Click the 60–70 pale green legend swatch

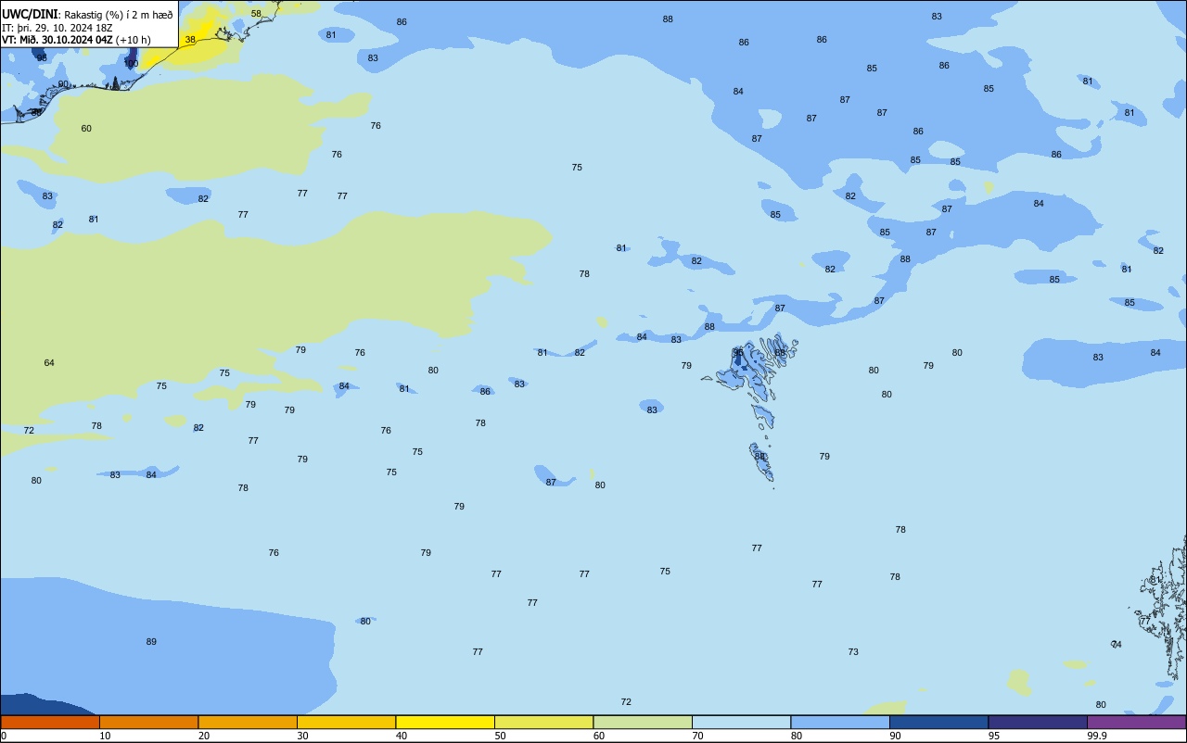tap(643, 722)
